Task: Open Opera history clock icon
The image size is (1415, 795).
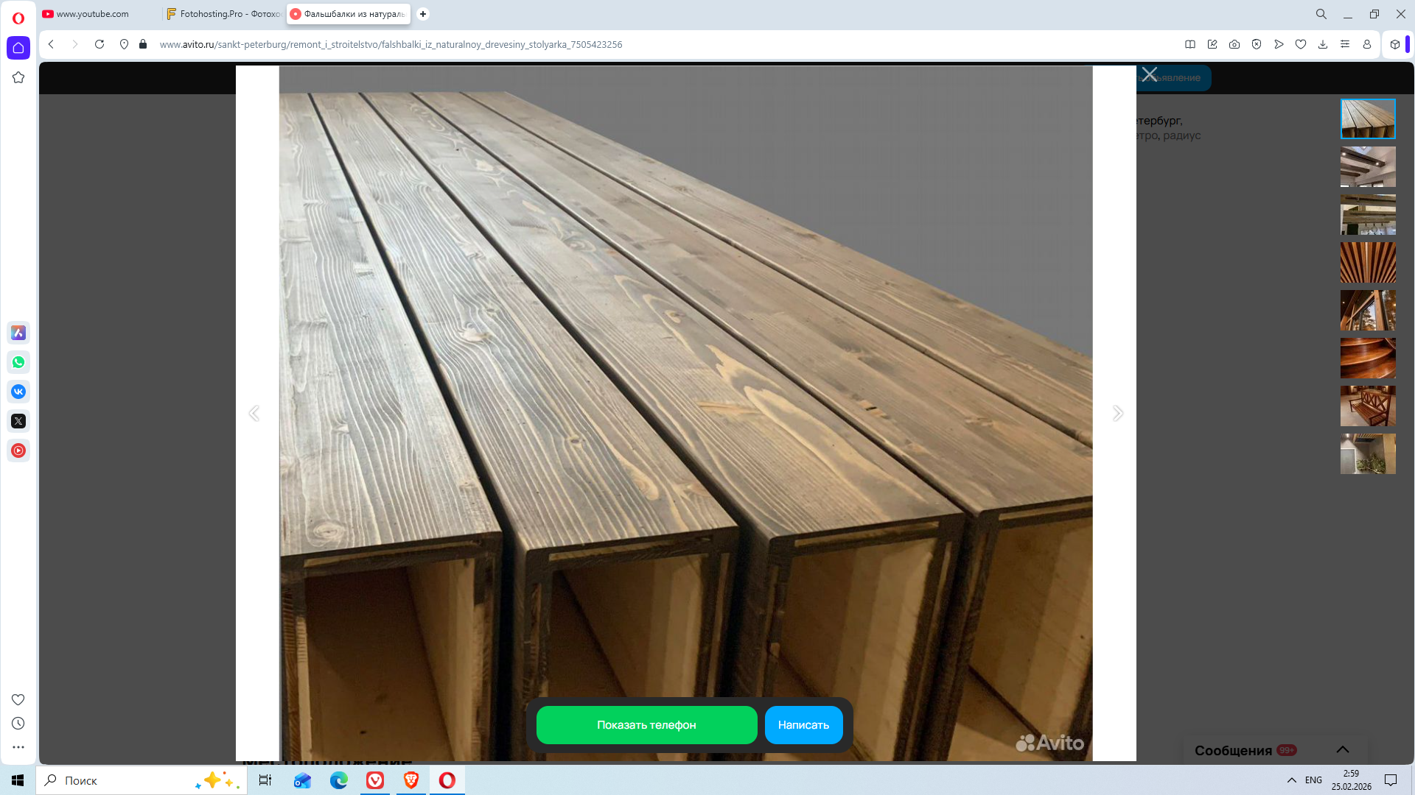Action: pos(18,724)
